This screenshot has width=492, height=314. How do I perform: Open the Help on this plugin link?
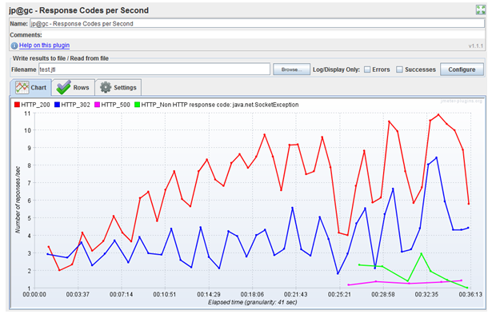[44, 45]
